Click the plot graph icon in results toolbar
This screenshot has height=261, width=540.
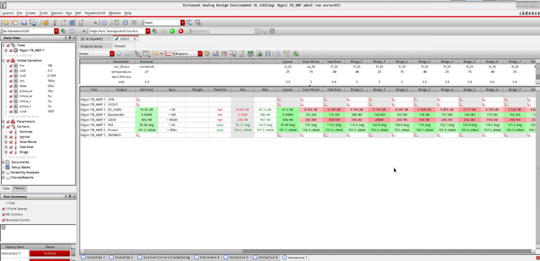coord(168,54)
